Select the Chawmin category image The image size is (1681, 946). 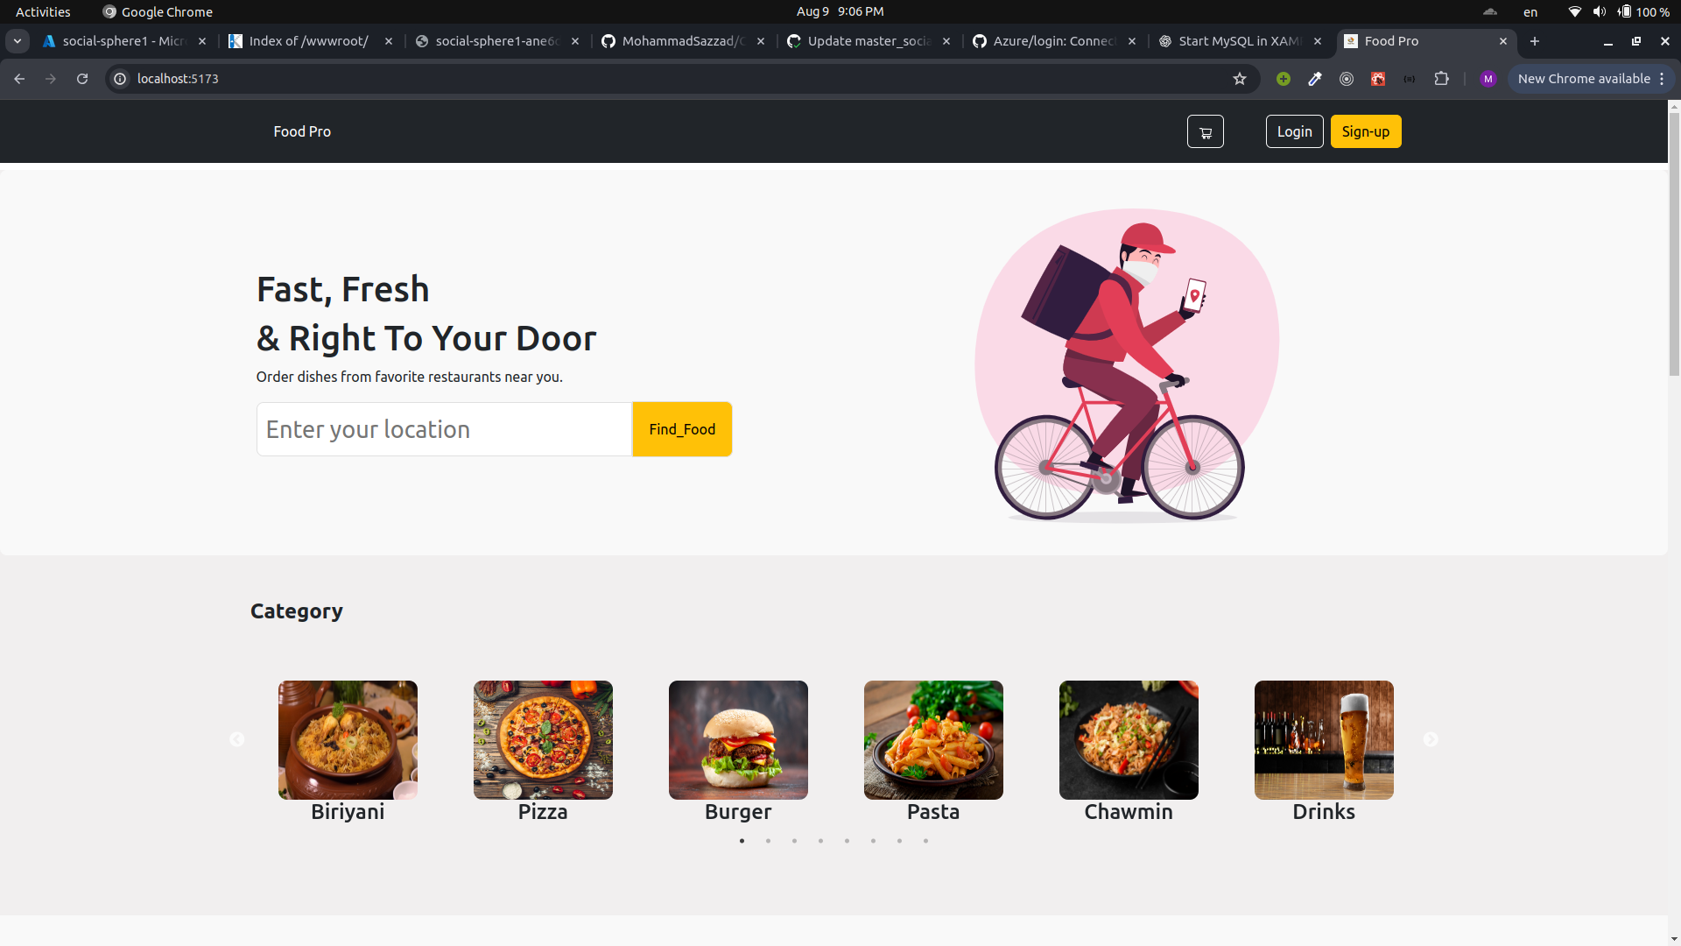coord(1129,740)
